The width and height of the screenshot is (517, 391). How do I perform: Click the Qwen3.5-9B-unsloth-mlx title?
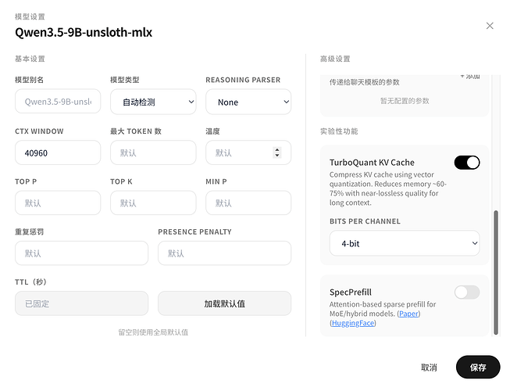(x=84, y=32)
